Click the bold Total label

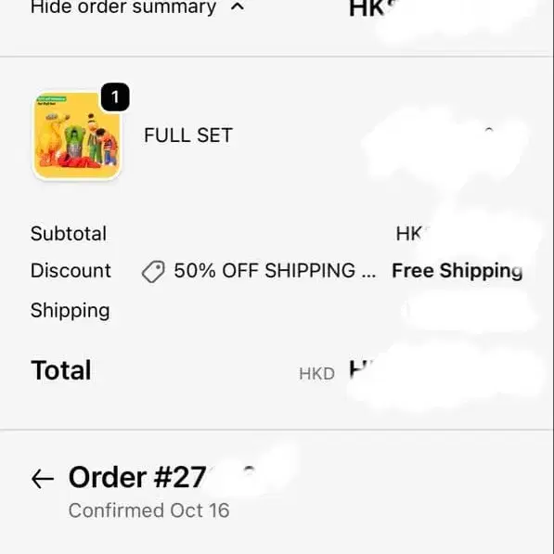point(61,370)
